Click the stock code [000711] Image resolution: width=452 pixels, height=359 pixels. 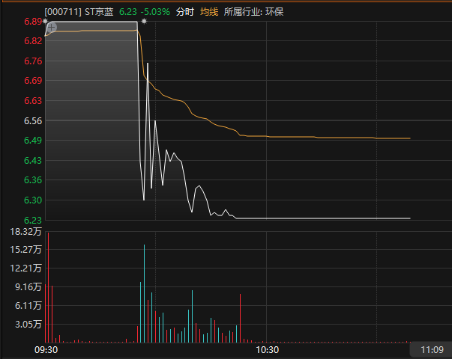pyautogui.click(x=63, y=12)
